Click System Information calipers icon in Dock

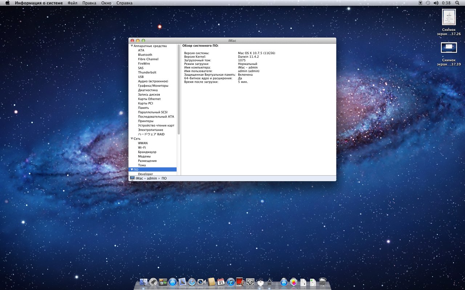click(x=270, y=282)
